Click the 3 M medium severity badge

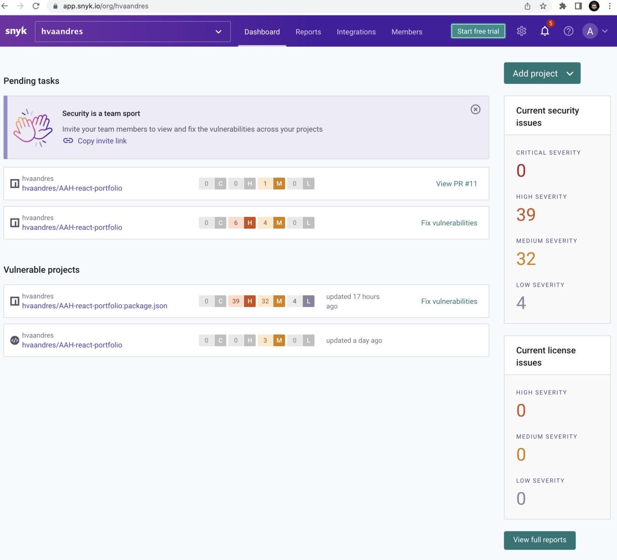271,340
